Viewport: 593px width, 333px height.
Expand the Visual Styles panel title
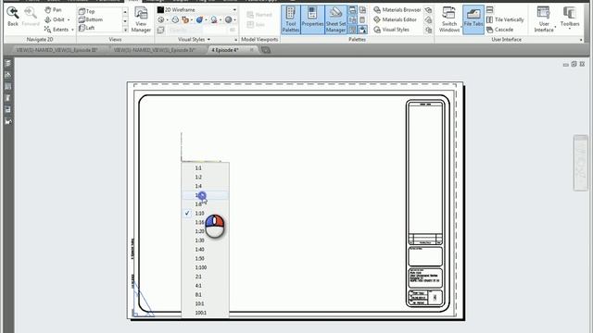pos(194,39)
